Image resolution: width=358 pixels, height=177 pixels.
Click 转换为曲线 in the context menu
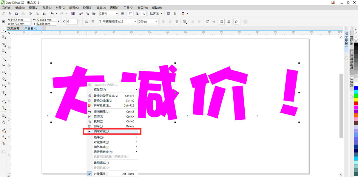[103, 100]
